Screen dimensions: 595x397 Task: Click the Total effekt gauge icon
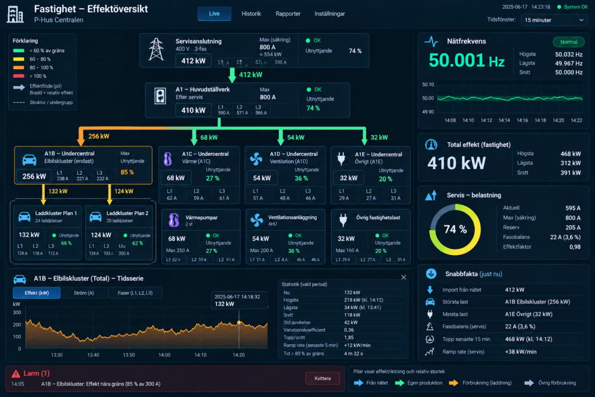click(431, 145)
